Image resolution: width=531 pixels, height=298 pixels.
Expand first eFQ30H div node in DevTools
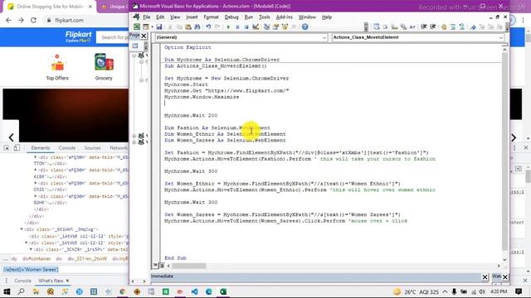[35, 157]
